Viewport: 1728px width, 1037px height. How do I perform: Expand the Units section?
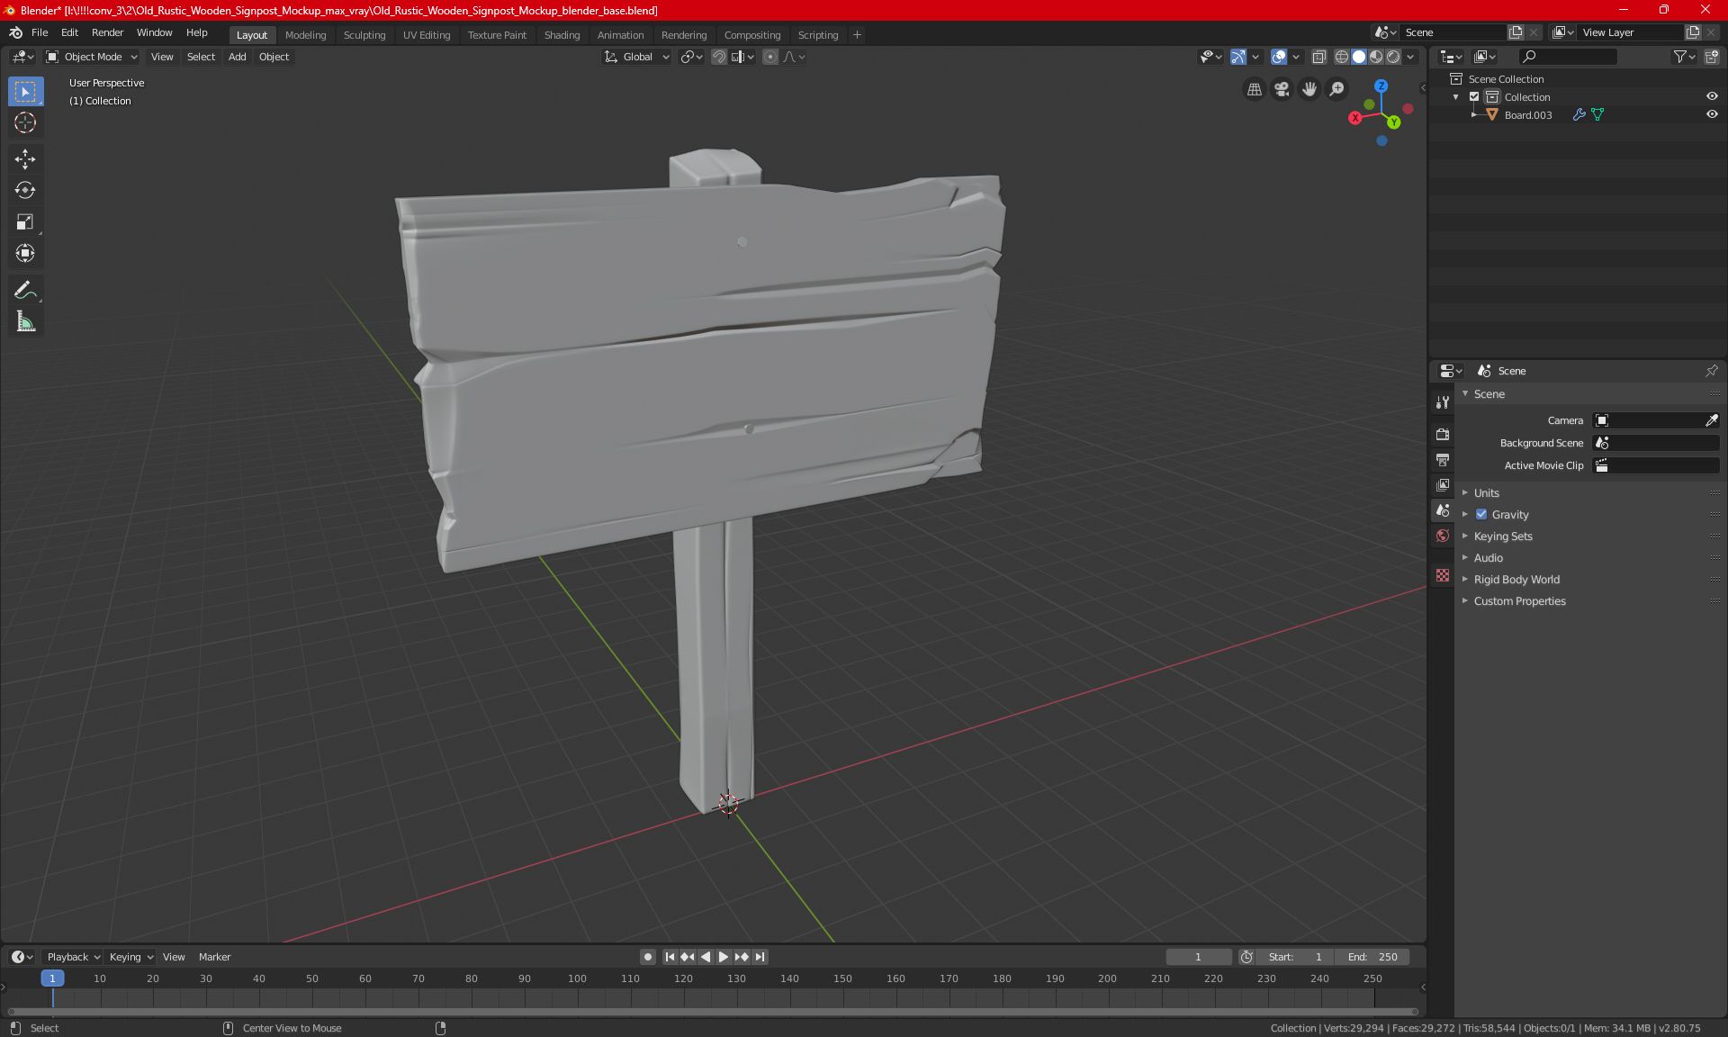tap(1488, 491)
